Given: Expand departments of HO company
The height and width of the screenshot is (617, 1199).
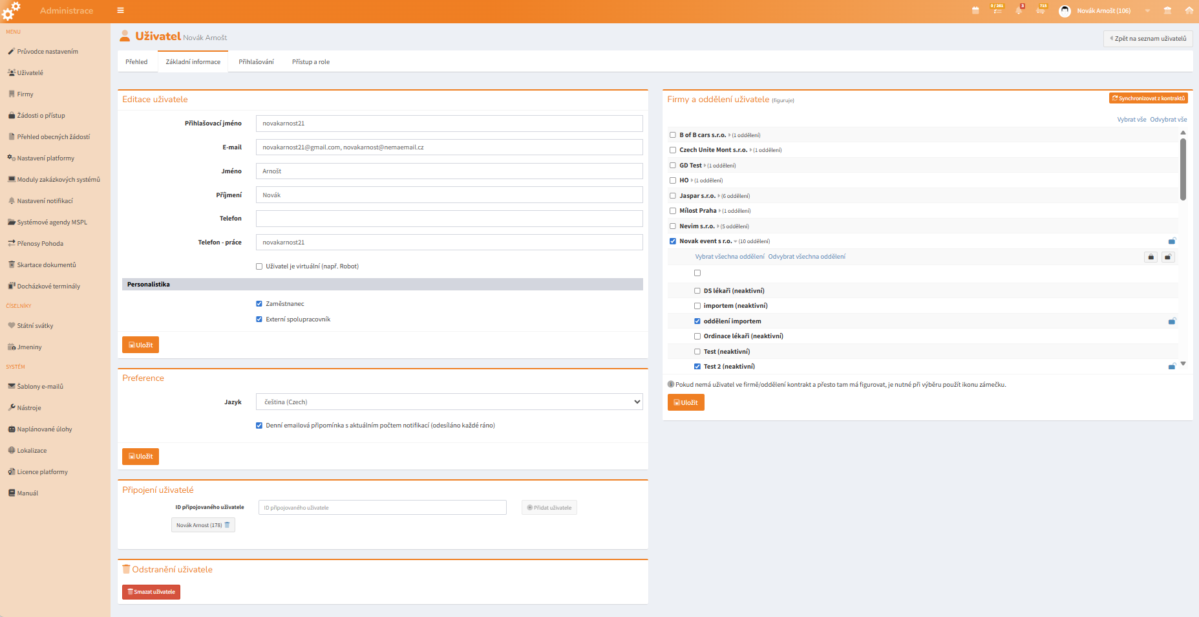Looking at the screenshot, I should pyautogui.click(x=692, y=180).
